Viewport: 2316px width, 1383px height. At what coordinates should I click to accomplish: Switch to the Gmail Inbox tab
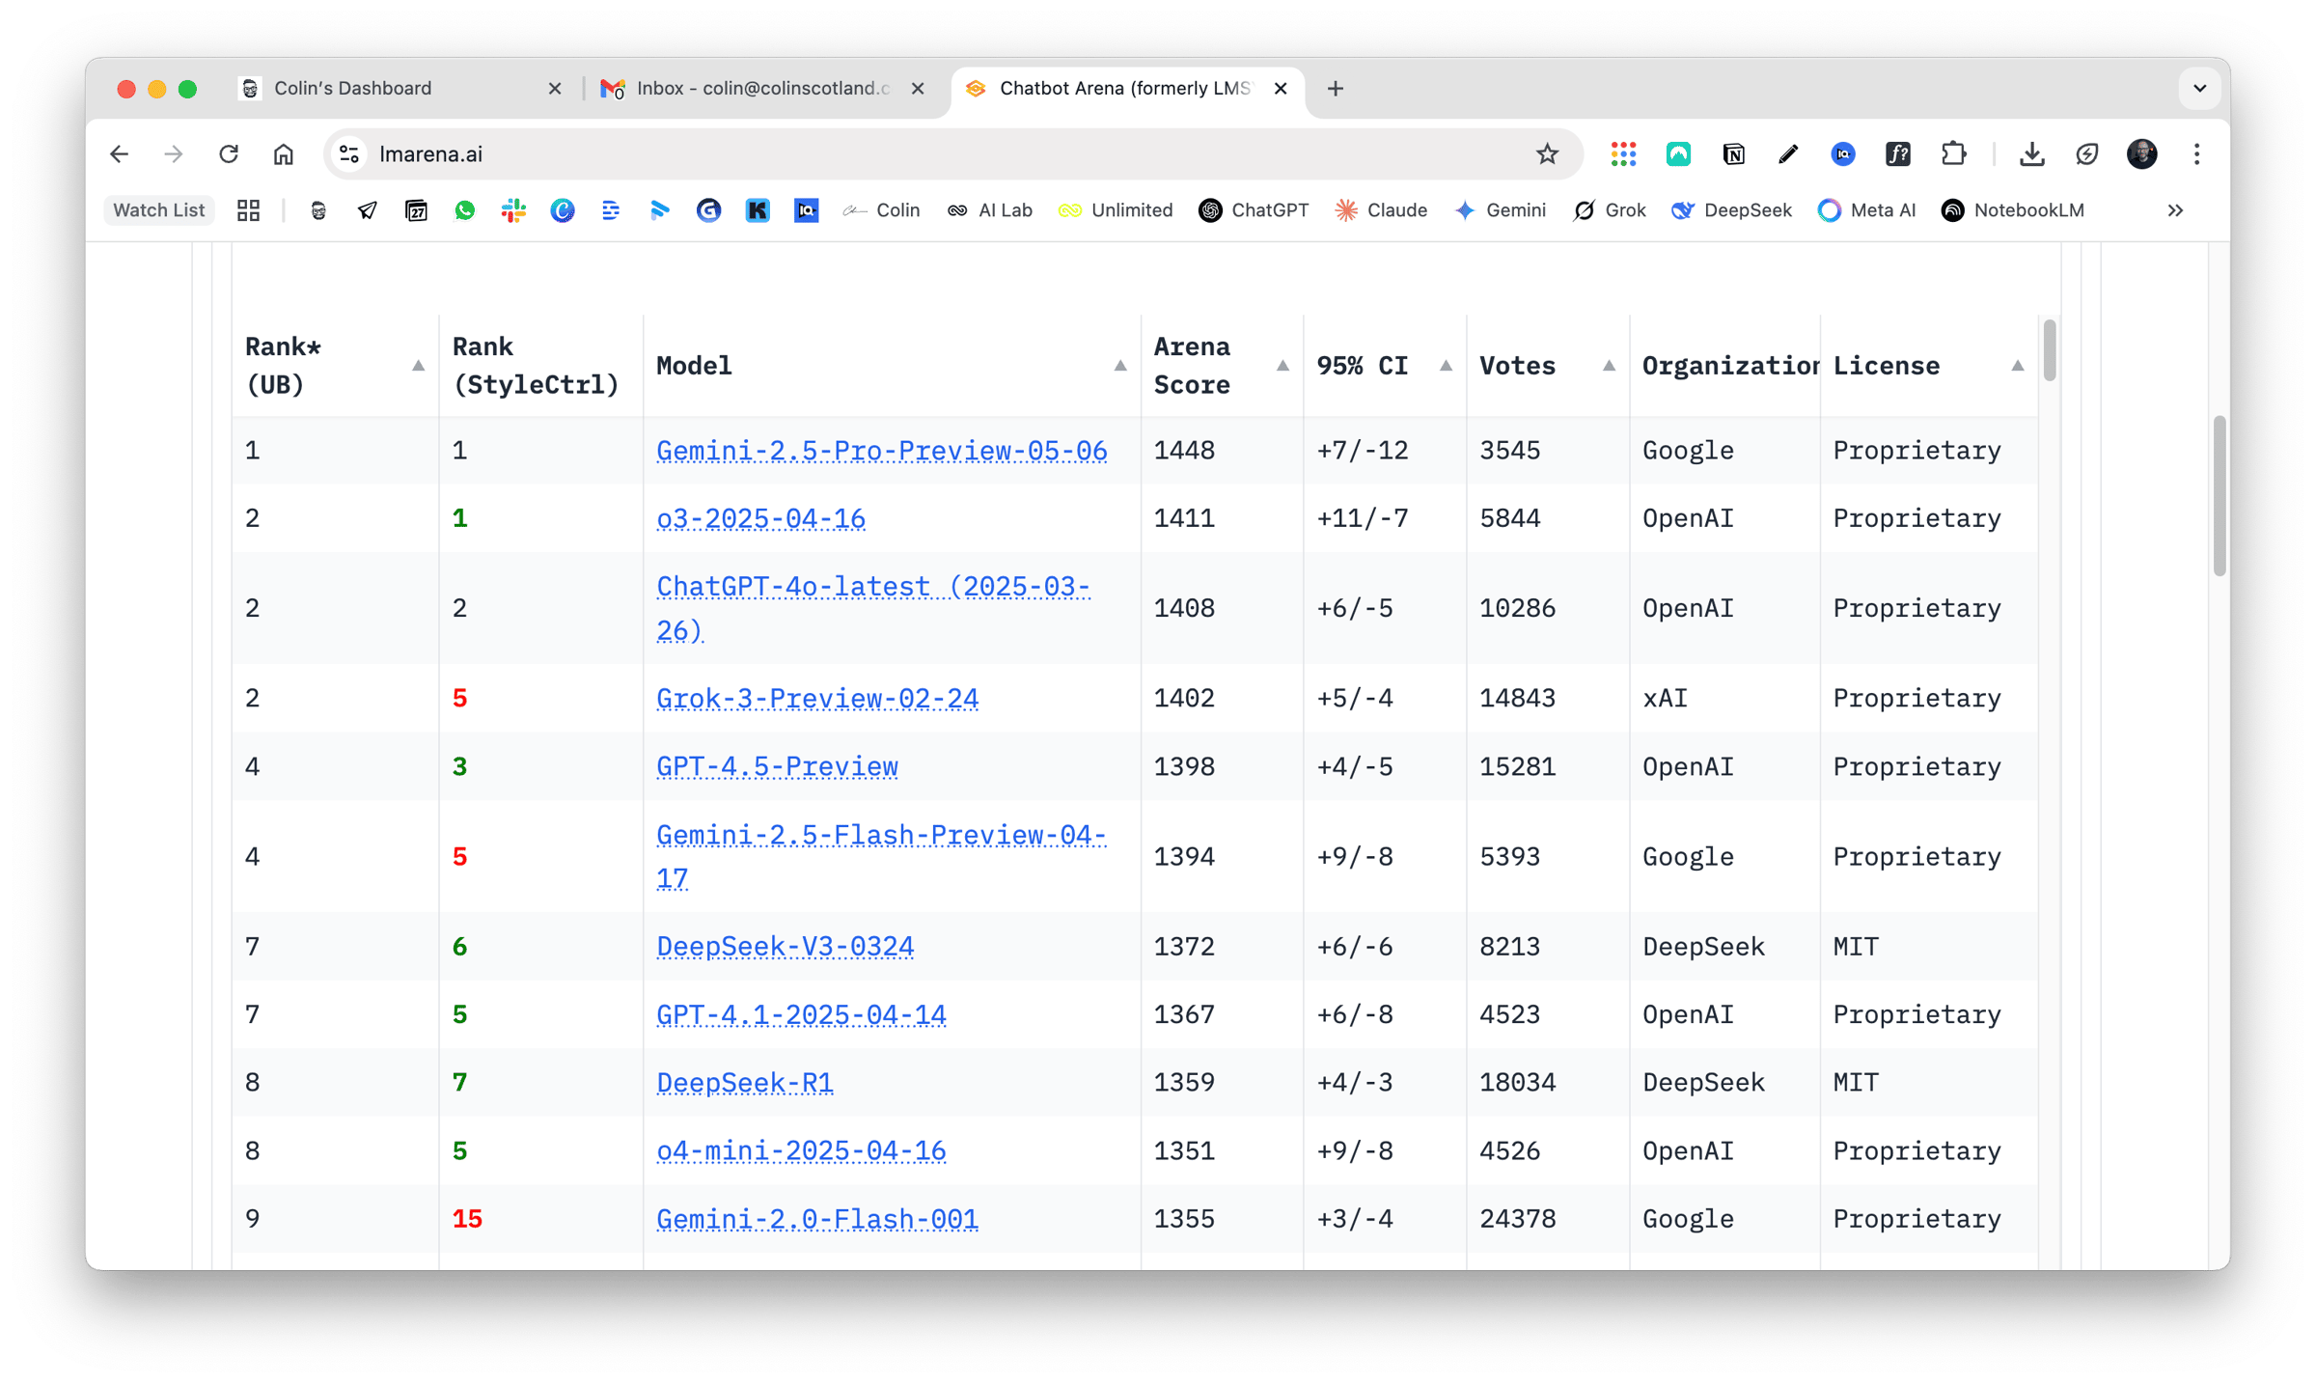click(762, 89)
